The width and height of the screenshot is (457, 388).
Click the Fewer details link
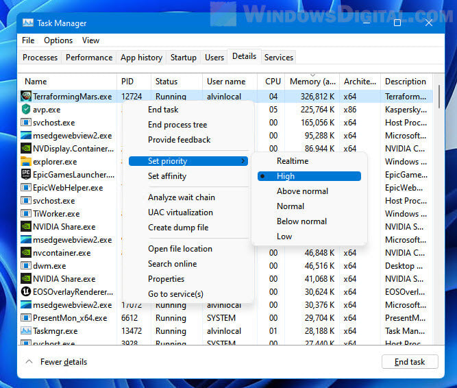pos(64,362)
